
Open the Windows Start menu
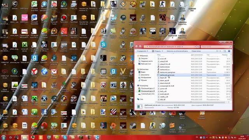click(3, 137)
